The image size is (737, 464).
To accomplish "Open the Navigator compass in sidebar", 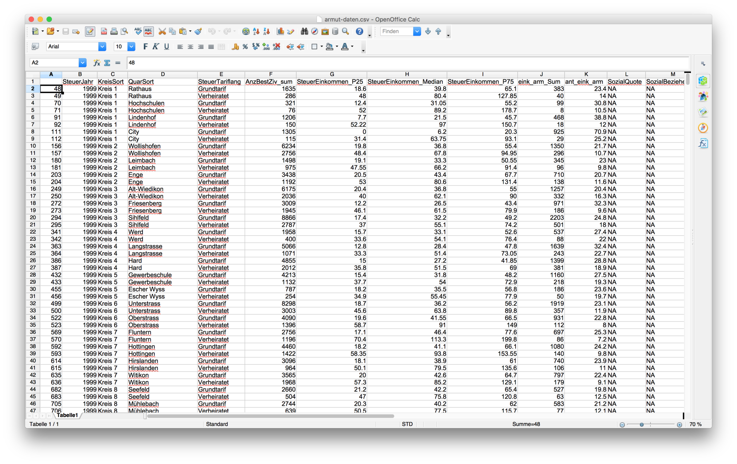I will (x=703, y=128).
